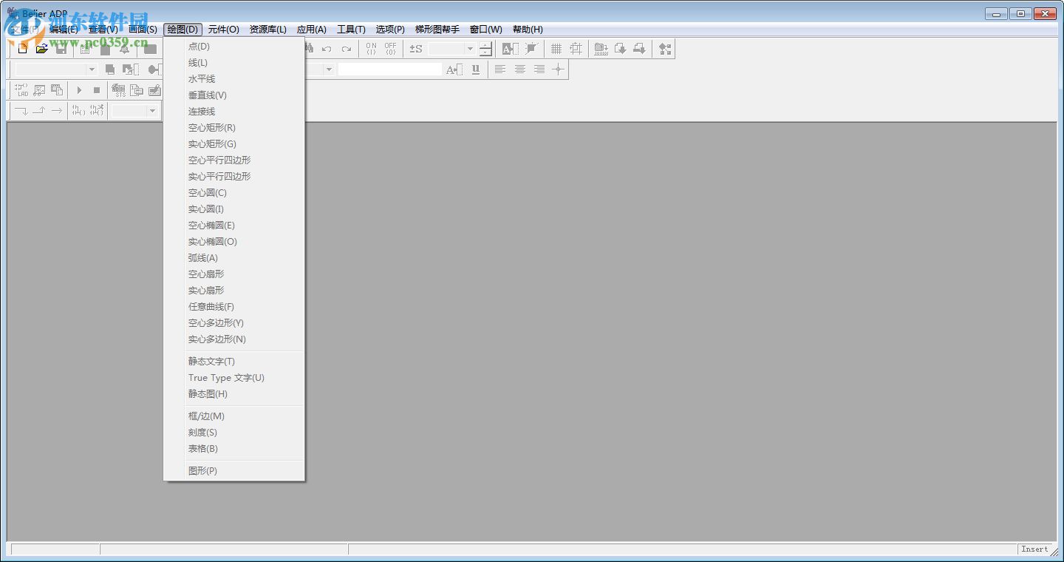The image size is (1064, 562).
Task: Select 点(D) from the draw menu
Action: click(234, 47)
